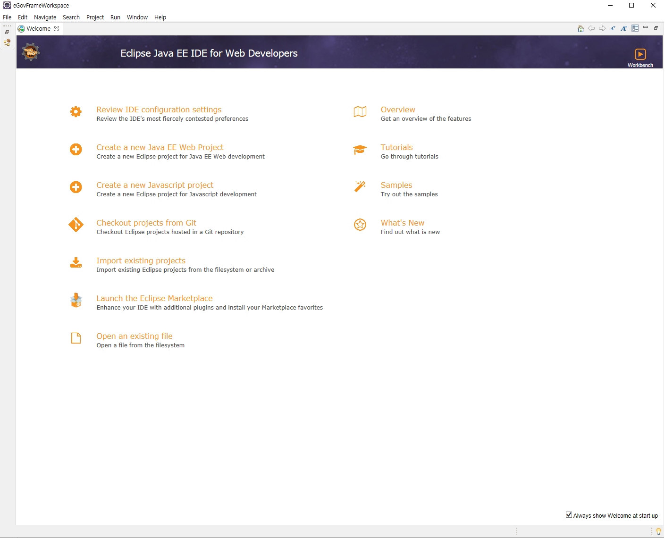This screenshot has width=665, height=538.
Task: Click the Home icon in Welcome toolbar
Action: tap(581, 28)
